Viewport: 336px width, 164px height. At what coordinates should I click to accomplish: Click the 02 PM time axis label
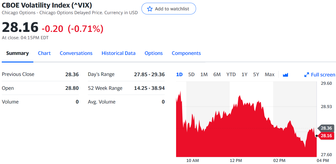(279, 160)
